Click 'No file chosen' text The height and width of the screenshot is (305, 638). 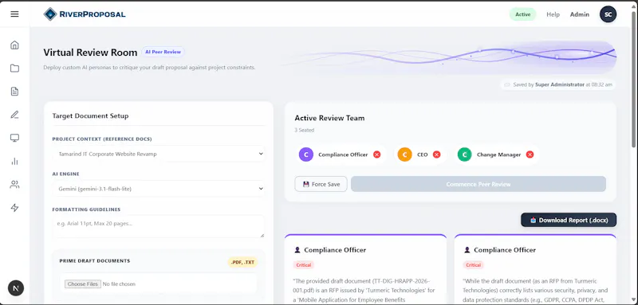119,283
